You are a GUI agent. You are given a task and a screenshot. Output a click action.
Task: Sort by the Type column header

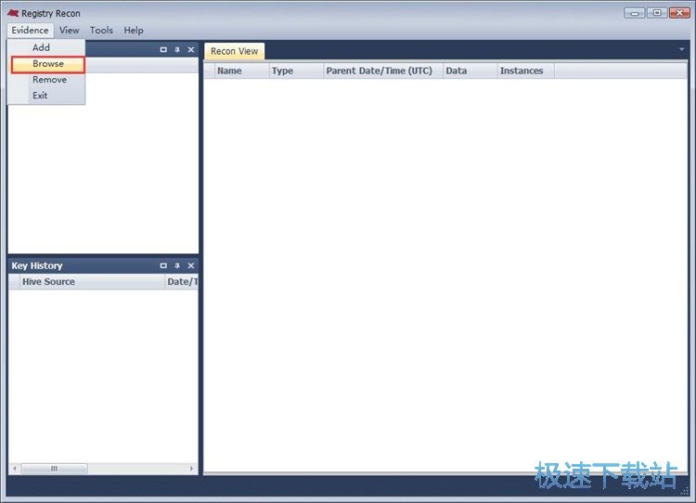click(296, 71)
